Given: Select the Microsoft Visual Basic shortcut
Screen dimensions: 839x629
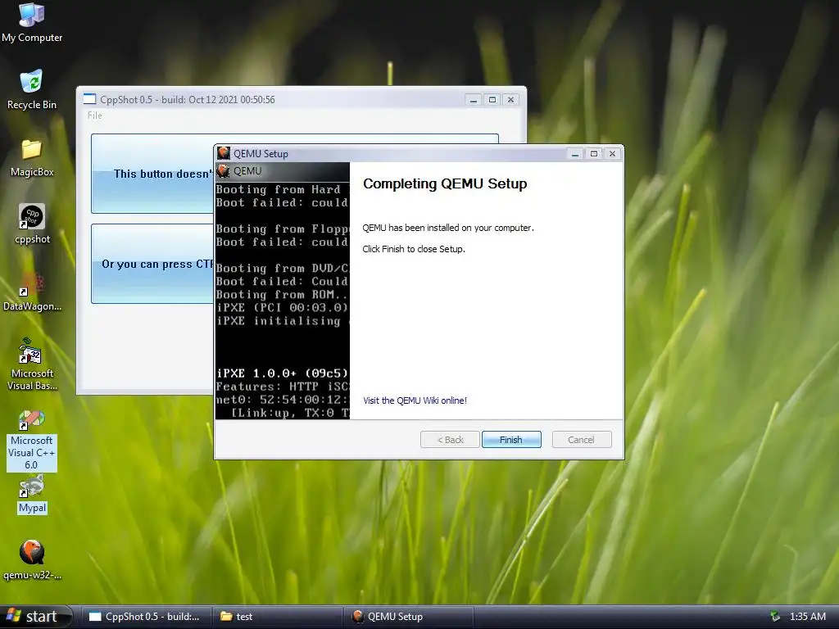Looking at the screenshot, I should [x=32, y=364].
